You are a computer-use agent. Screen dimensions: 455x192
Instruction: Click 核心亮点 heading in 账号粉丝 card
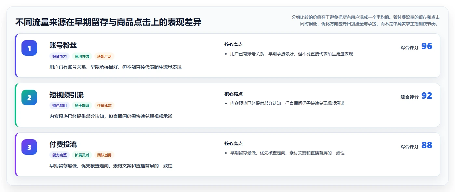(x=234, y=44)
